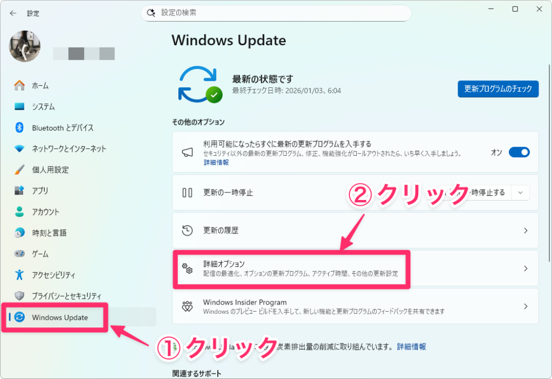Open アカウント in the sidebar menu

point(45,212)
